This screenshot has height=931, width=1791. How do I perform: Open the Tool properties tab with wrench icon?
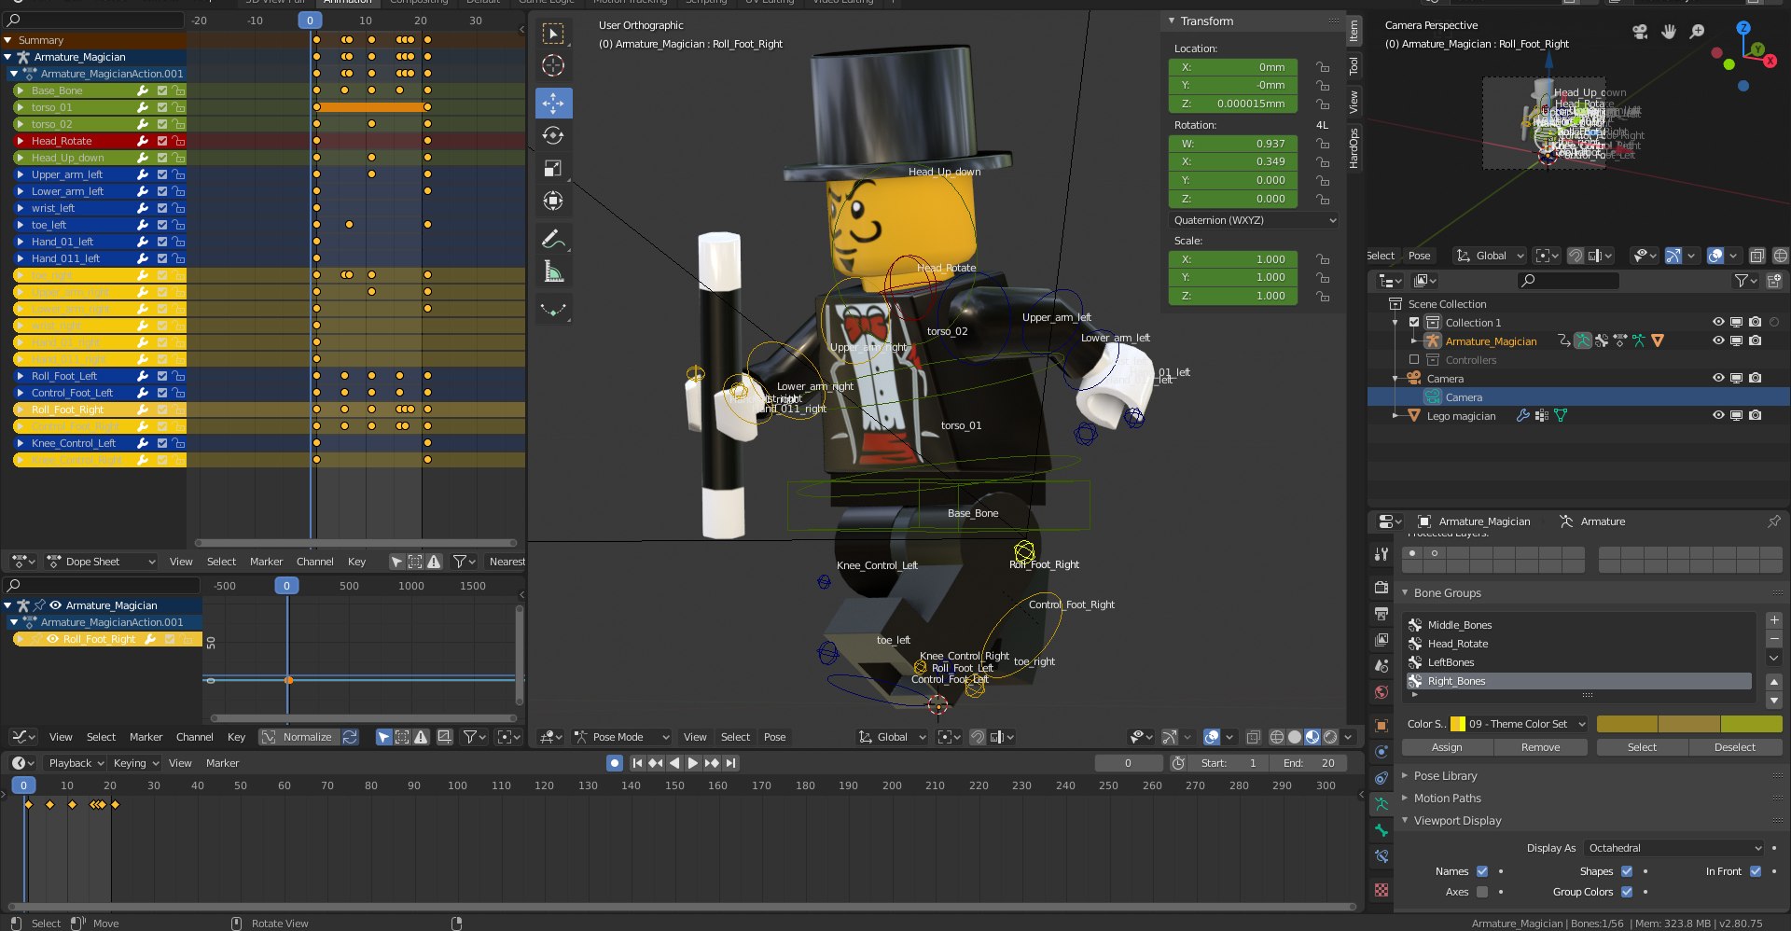coord(1381,554)
